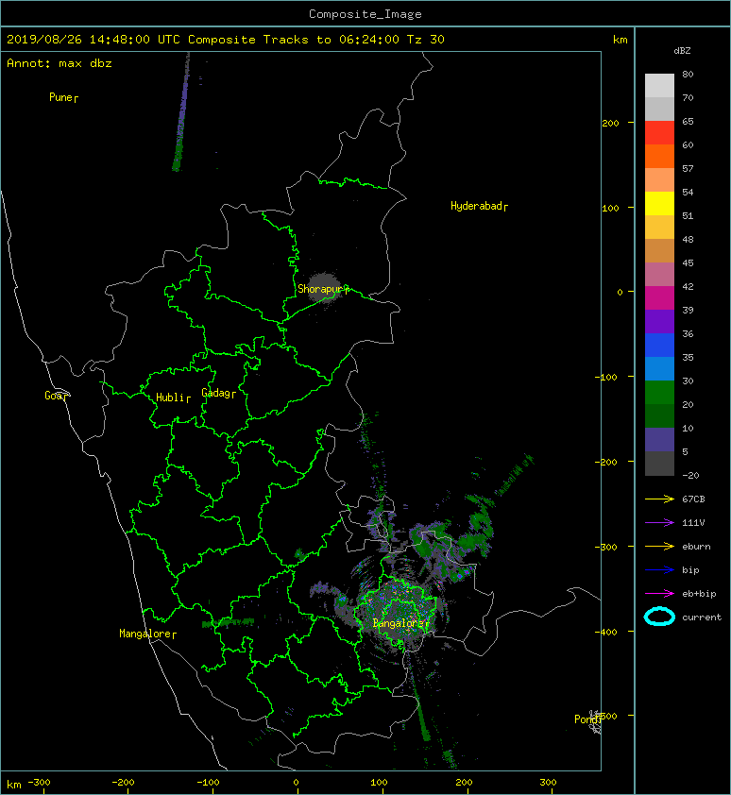Screen dimensions: 731x795
Task: Select the green 30-20 dBZ swatch
Action: (x=659, y=393)
